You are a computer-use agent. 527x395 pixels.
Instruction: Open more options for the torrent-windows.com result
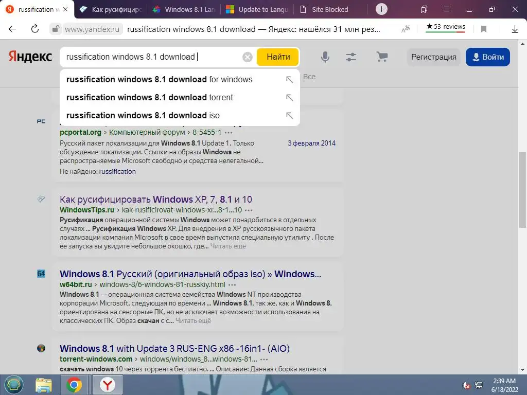(264, 360)
